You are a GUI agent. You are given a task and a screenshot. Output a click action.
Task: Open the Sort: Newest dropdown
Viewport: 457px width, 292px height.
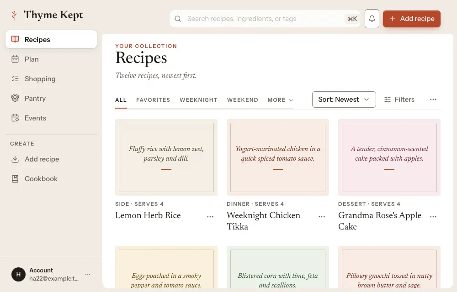[344, 99]
